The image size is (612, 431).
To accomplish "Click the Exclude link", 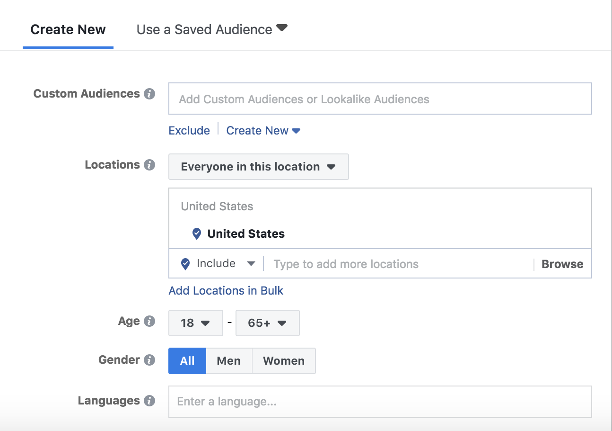I will pyautogui.click(x=189, y=131).
